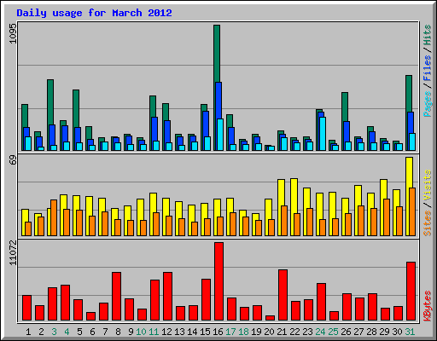Click the green Hits bar for day 26

(345, 107)
